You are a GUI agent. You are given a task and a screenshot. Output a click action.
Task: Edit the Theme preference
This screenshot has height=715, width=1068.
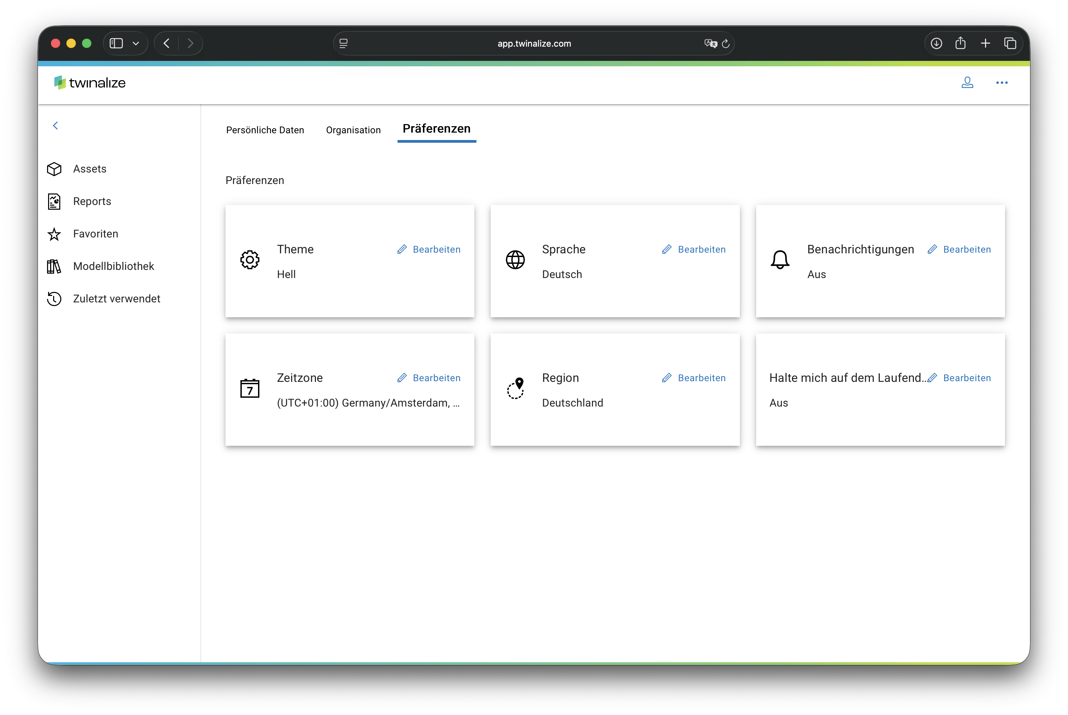click(x=429, y=249)
